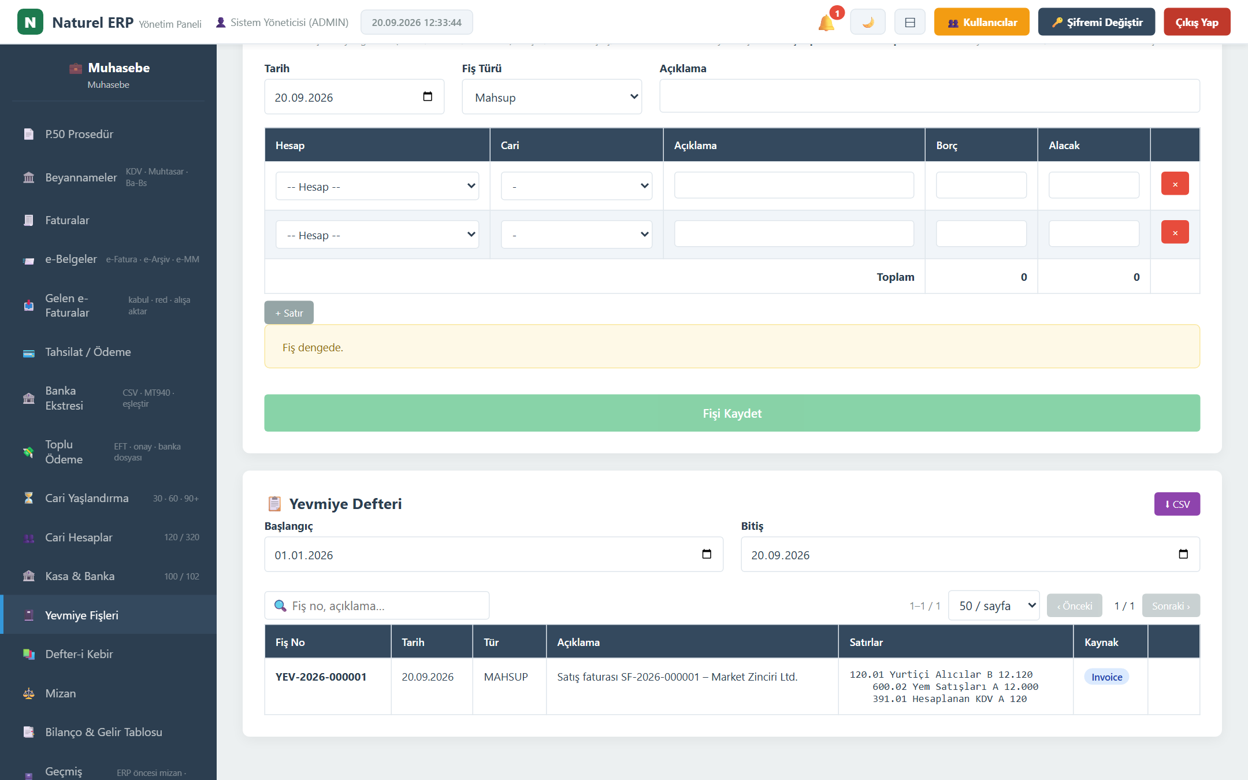Open Bilanço & Gelir Tablosu
The image size is (1248, 780).
(x=109, y=732)
